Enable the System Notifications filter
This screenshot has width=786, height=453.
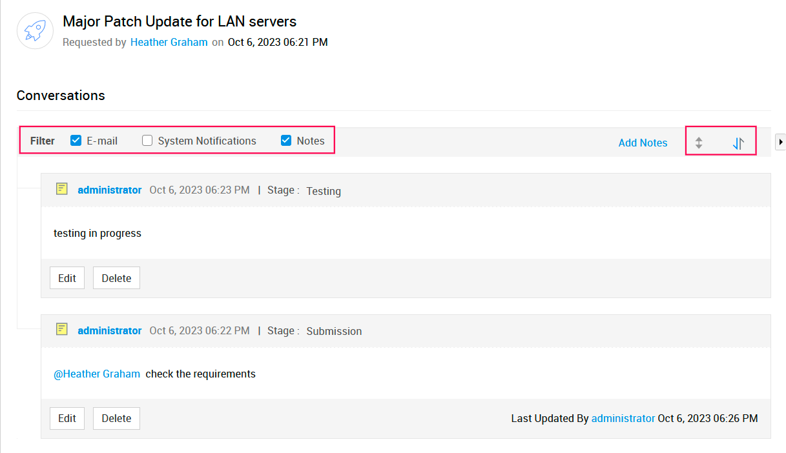click(147, 141)
